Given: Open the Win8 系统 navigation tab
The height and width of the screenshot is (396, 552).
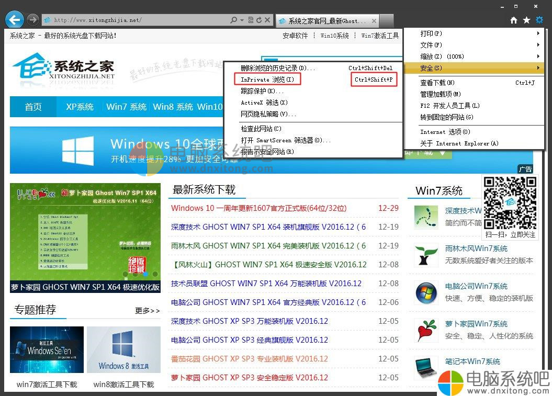Looking at the screenshot, I should 173,107.
